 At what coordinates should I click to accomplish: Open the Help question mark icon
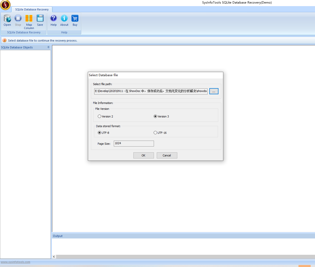(54, 20)
